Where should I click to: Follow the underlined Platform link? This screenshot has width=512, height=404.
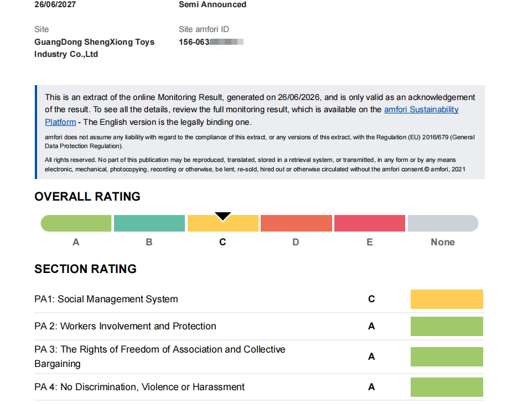[60, 122]
